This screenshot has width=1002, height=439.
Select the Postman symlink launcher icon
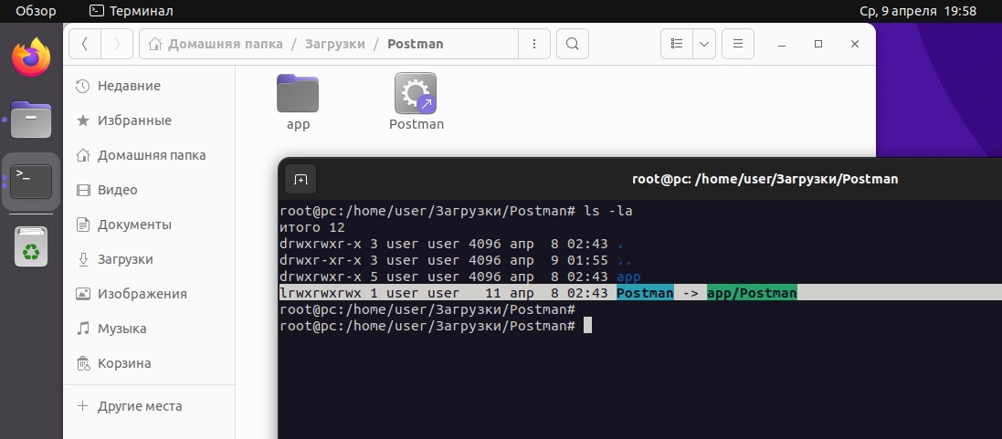[416, 94]
